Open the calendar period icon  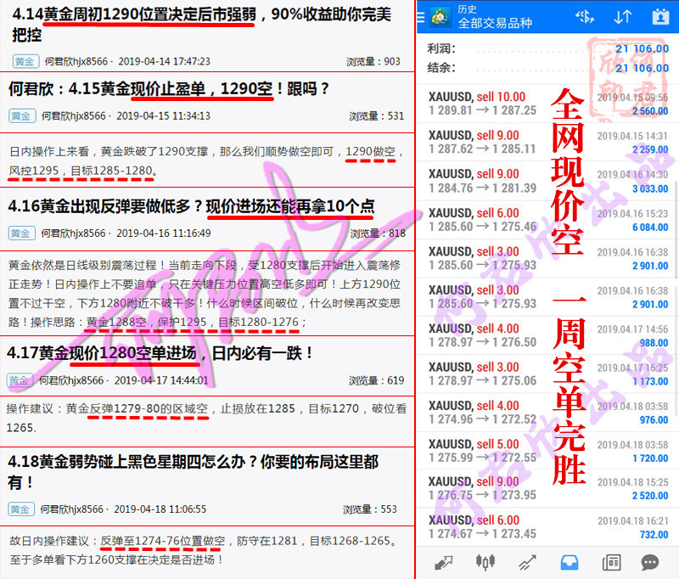(x=660, y=16)
